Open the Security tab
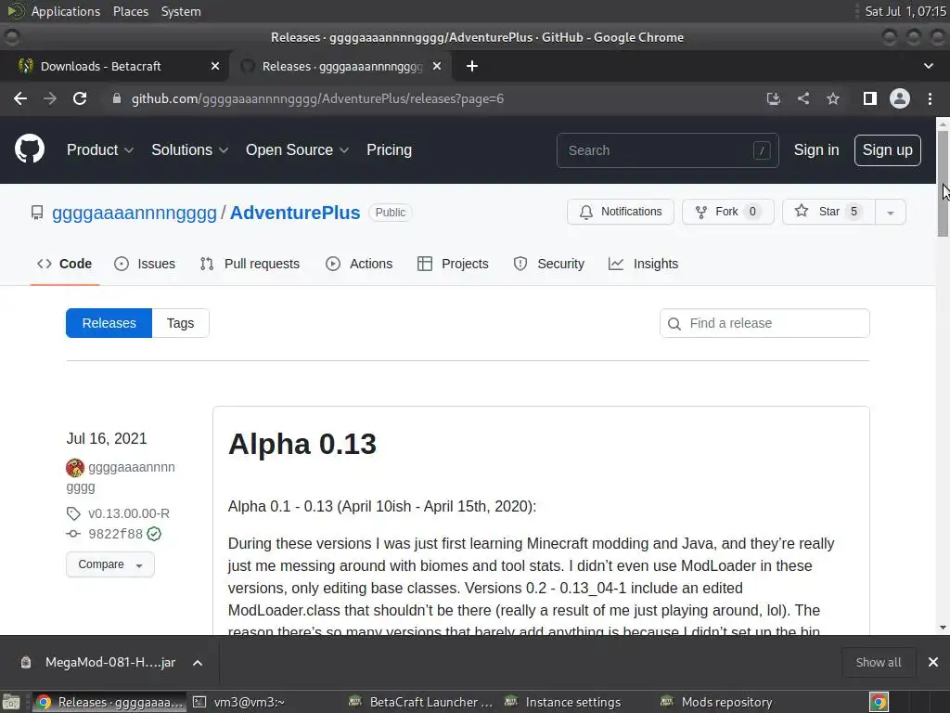Screen dimensions: 950x713 pos(549,264)
